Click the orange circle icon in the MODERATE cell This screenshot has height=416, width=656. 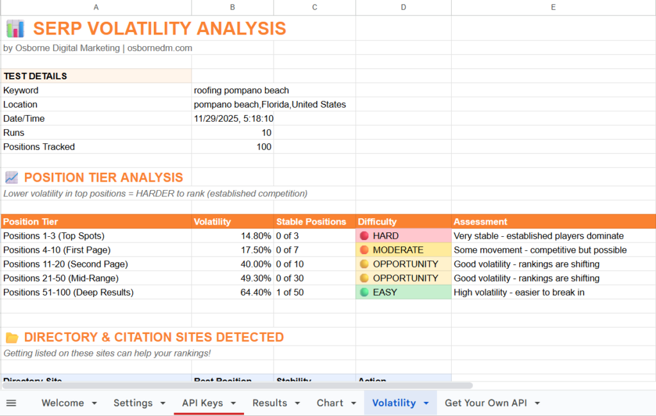click(x=363, y=250)
